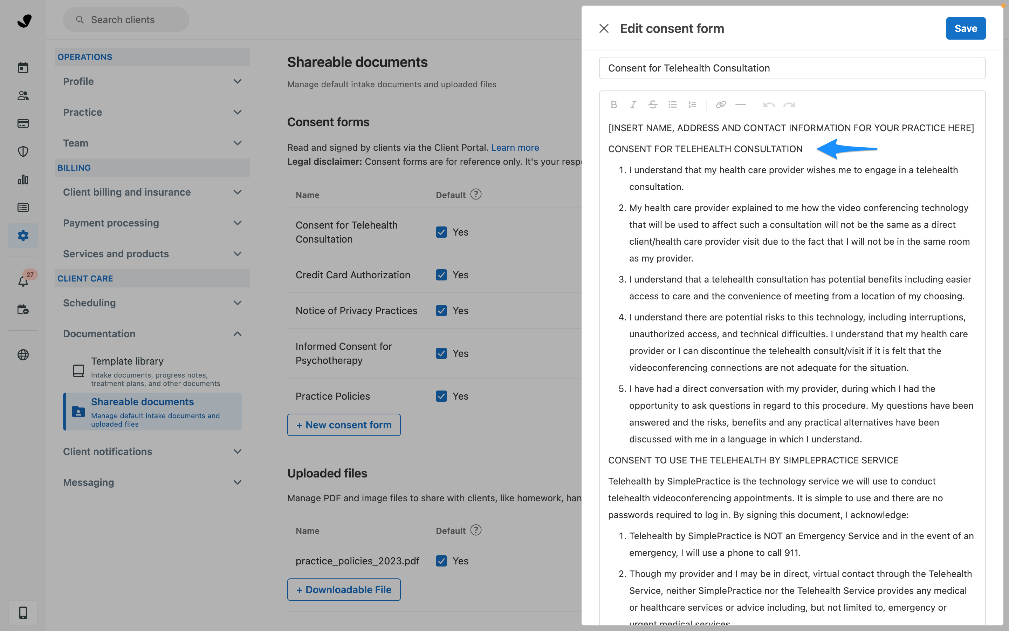The height and width of the screenshot is (631, 1009).
Task: Open the Clients icon in left rail
Action: point(23,95)
